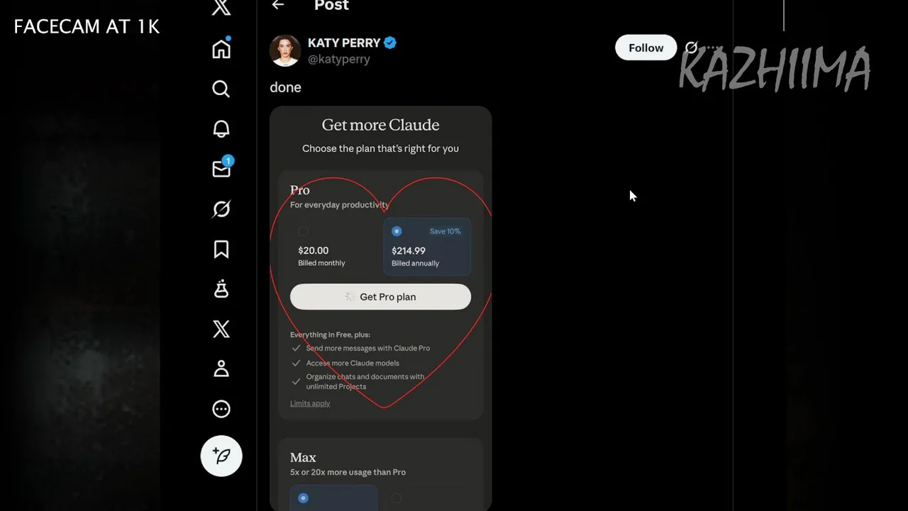Open Profile person icon
908x511 pixels.
[x=221, y=368]
